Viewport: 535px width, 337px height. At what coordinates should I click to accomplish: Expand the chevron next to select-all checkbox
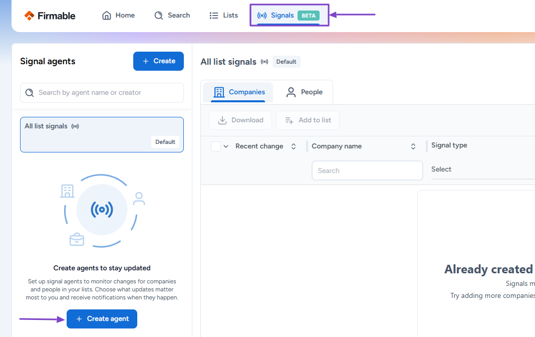(226, 146)
